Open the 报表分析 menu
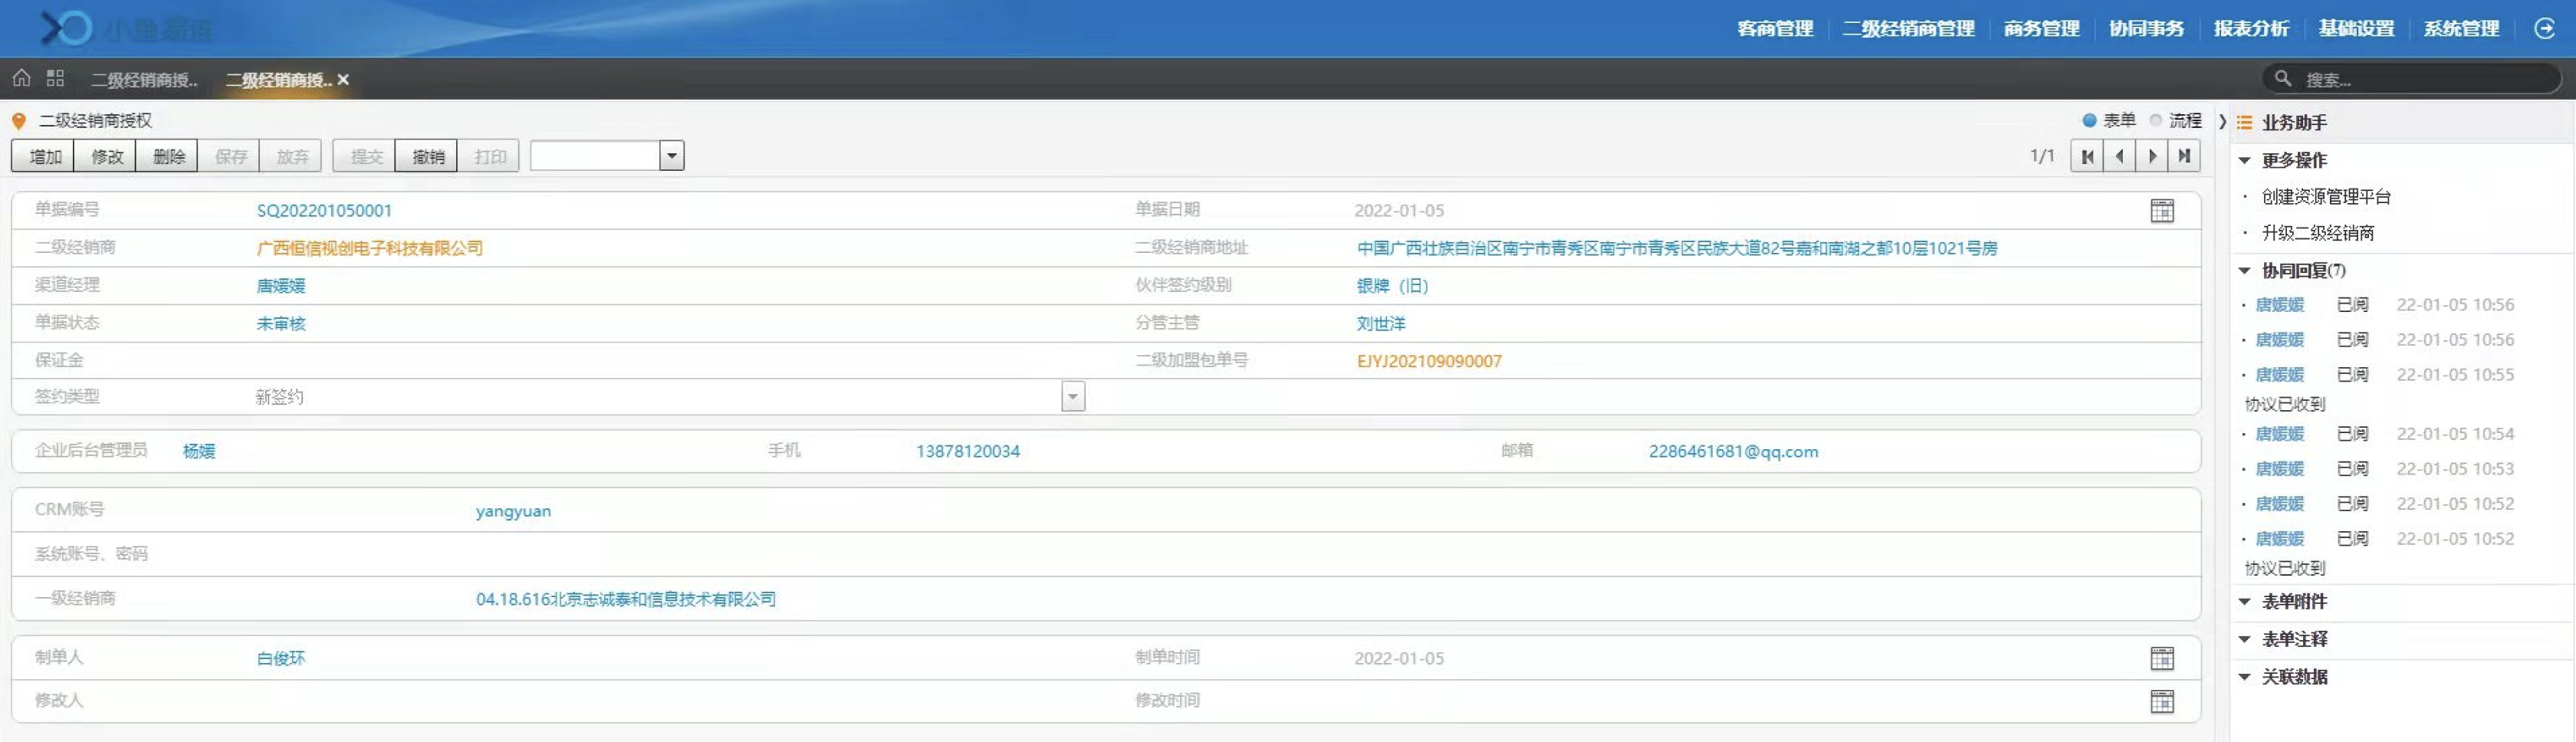 coord(2251,28)
